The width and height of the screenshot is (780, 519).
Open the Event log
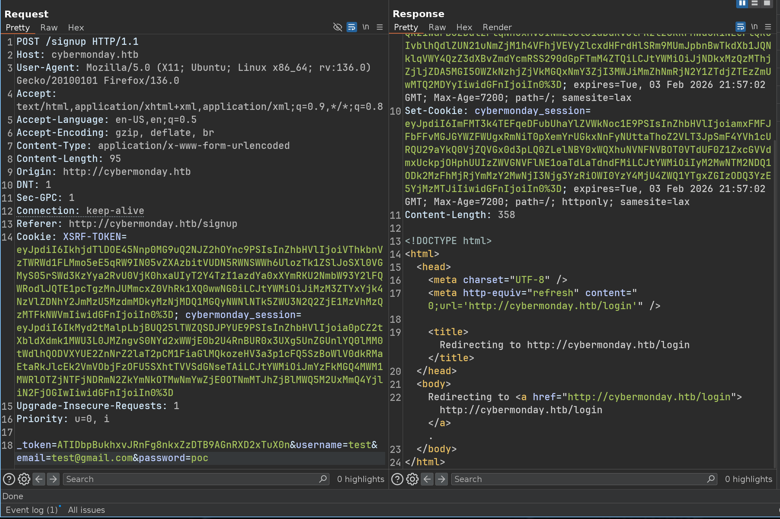32,510
